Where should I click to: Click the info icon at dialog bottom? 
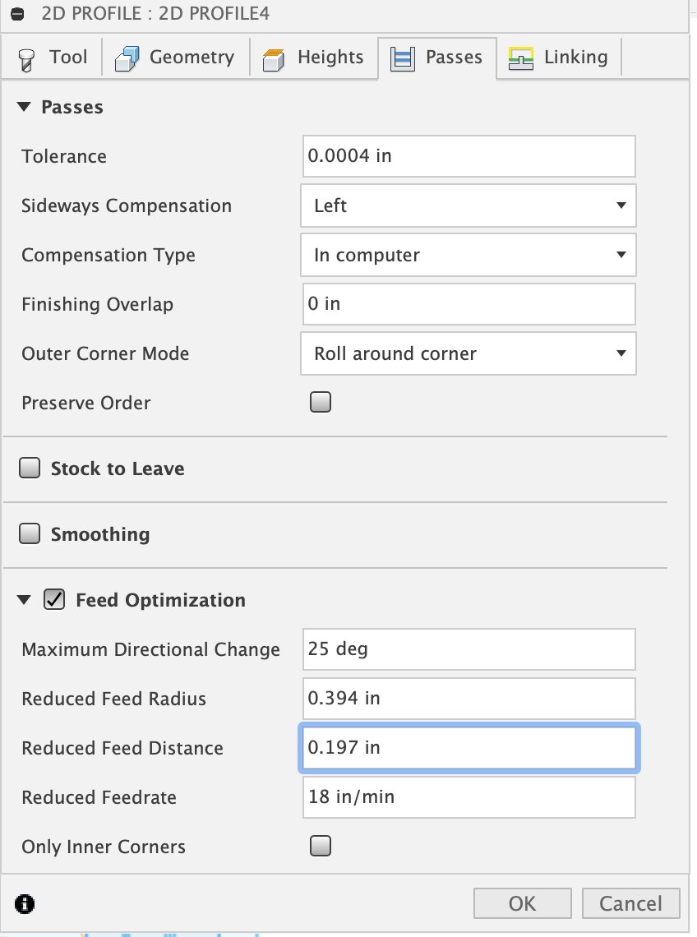point(25,903)
